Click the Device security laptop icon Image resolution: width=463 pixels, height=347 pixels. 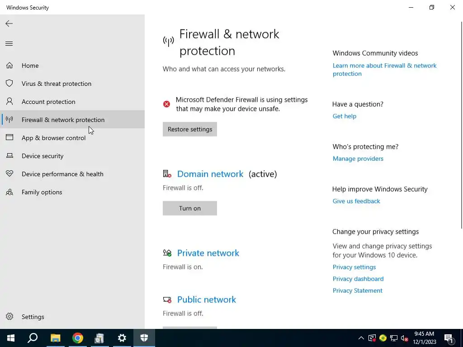9,156
